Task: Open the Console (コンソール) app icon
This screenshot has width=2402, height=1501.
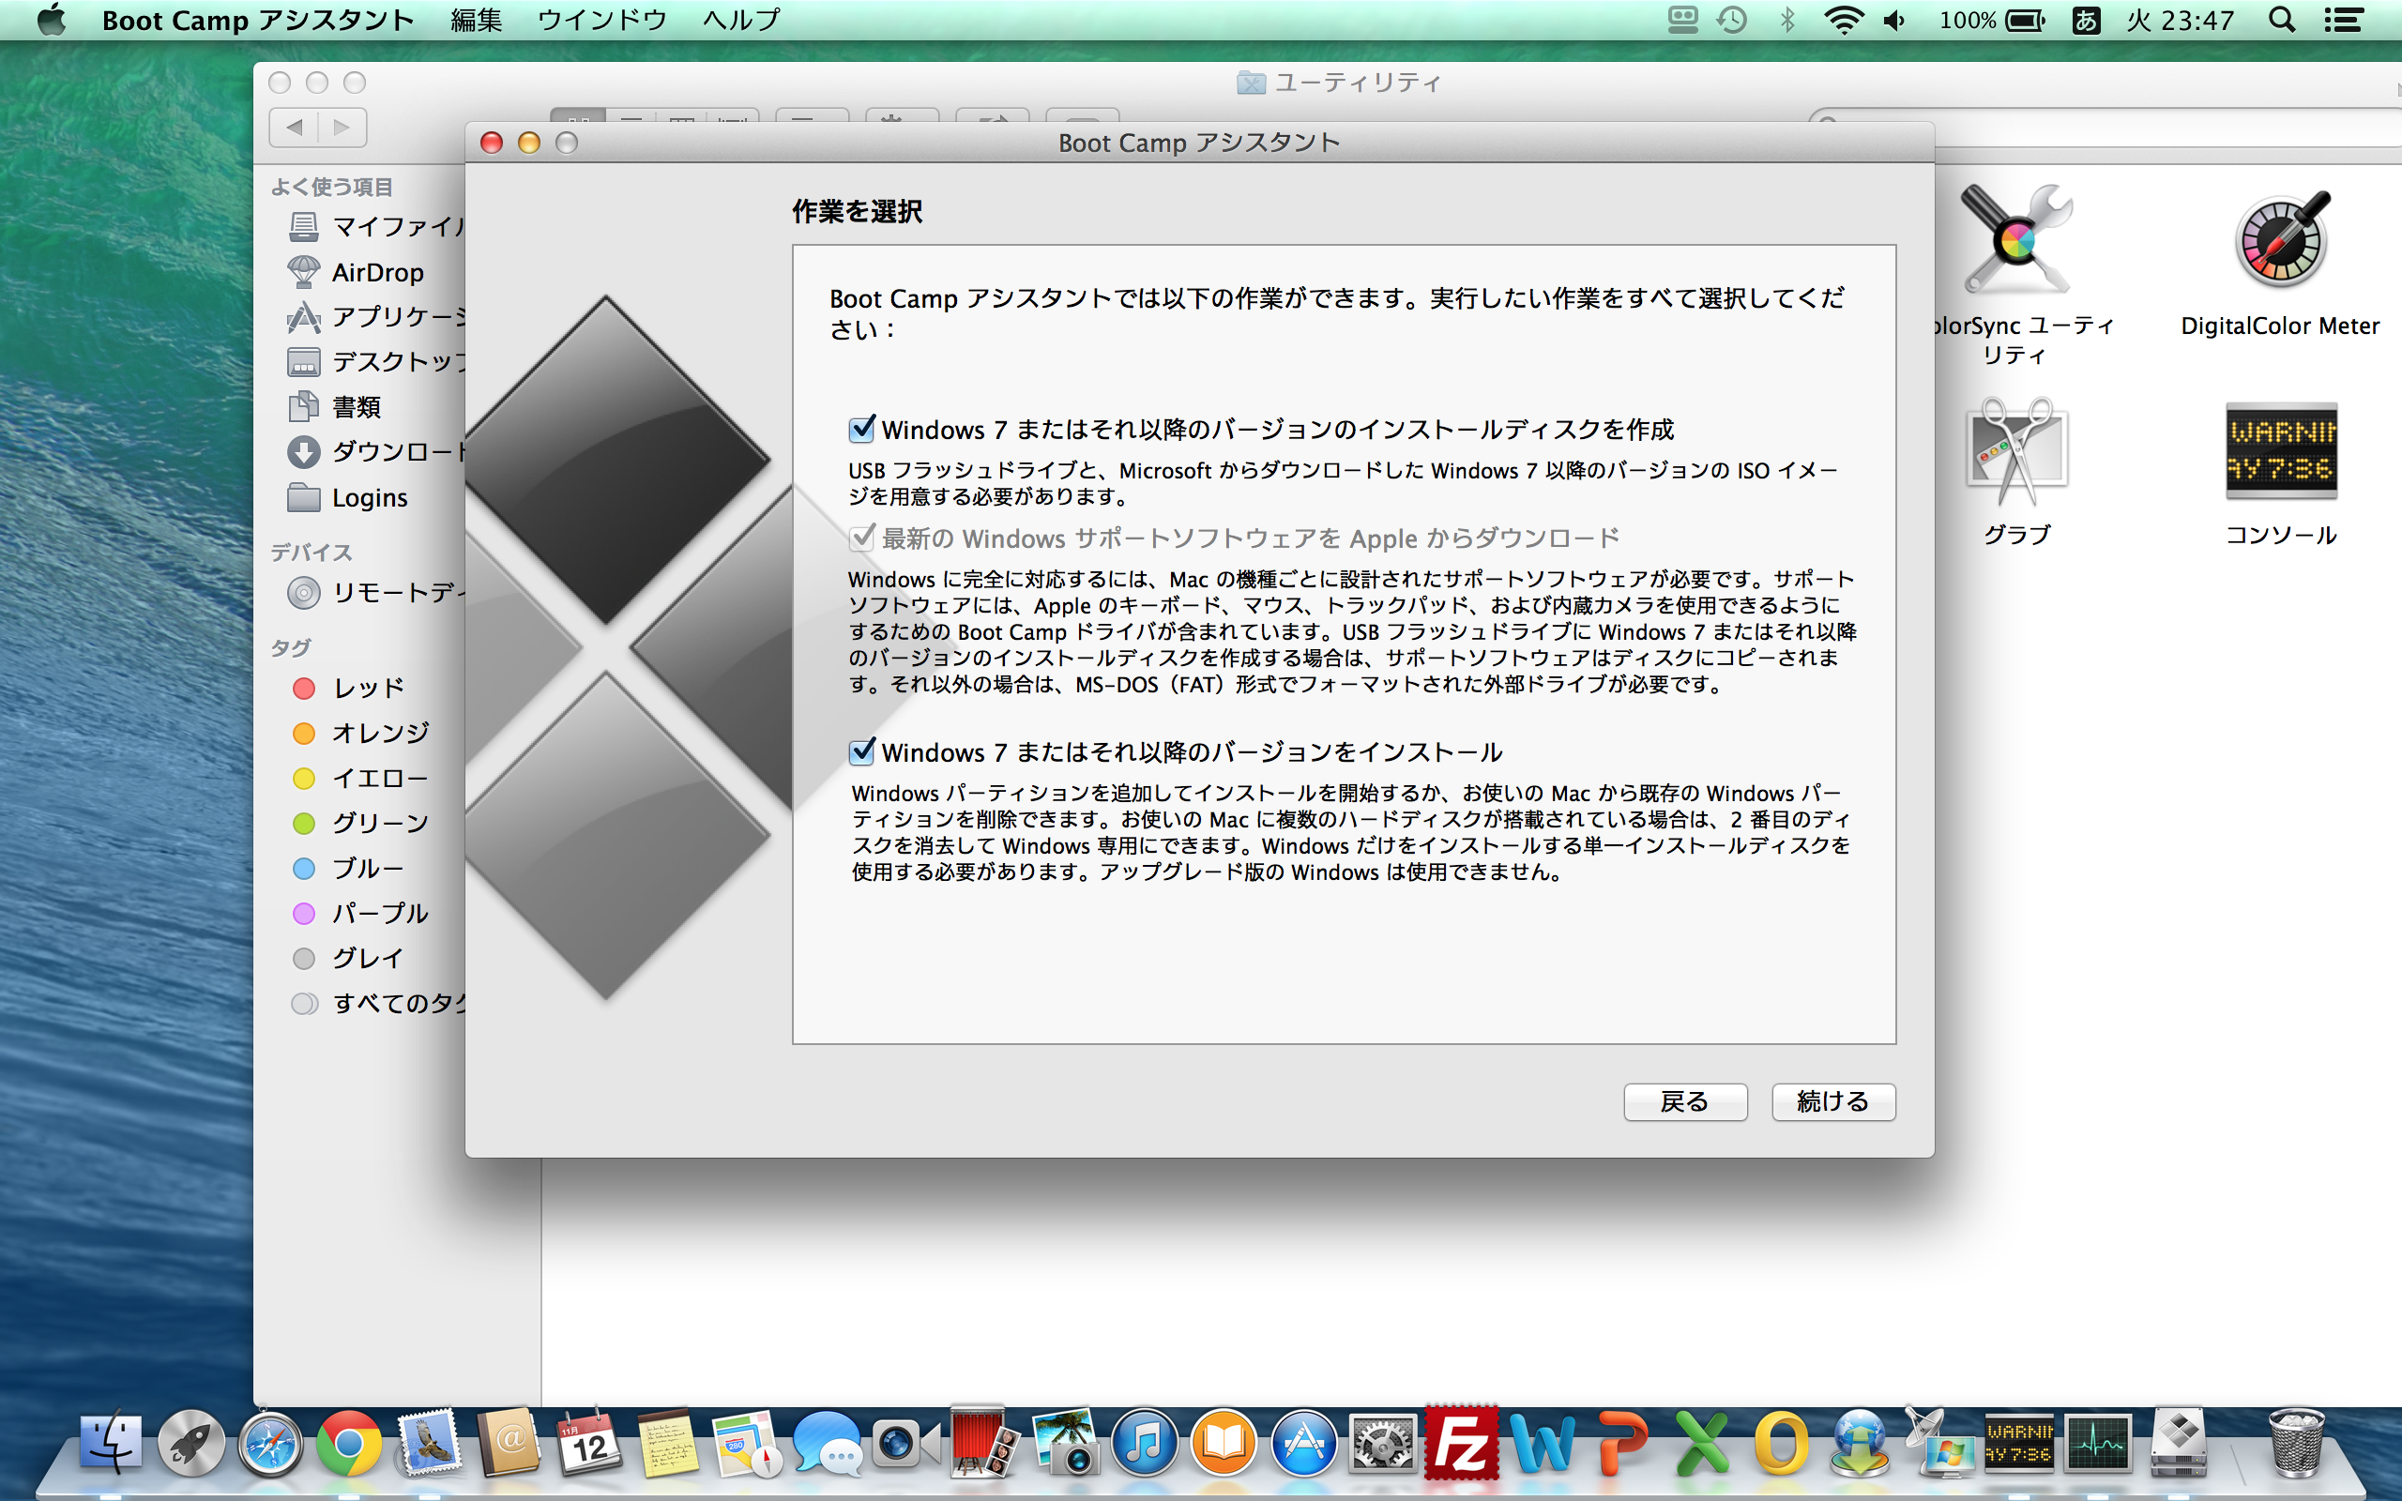Action: (2280, 450)
